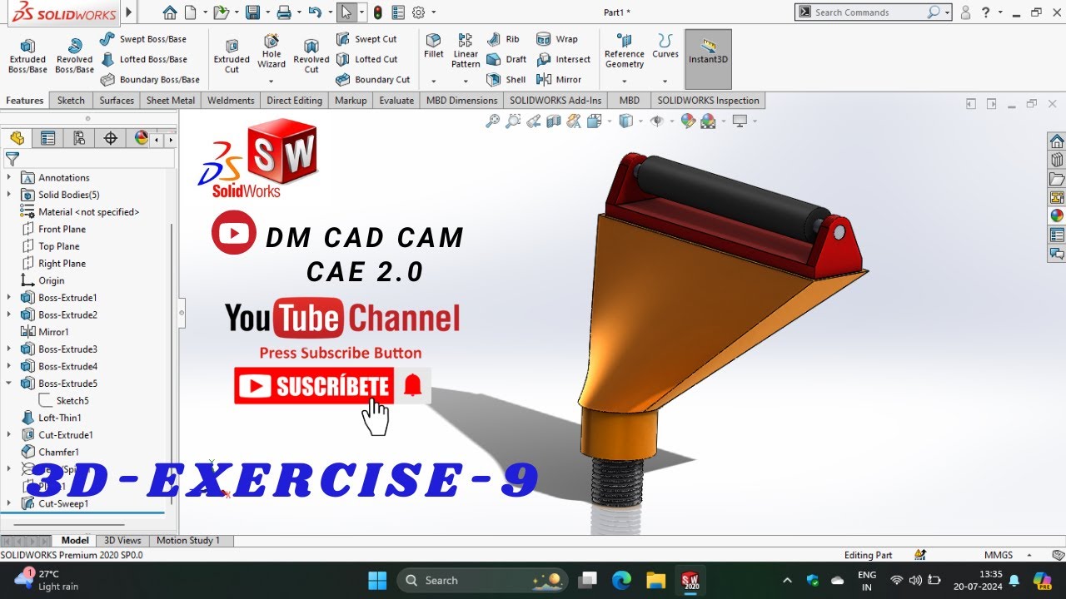Click the Home icon in top toolbar
The height and width of the screenshot is (599, 1066).
(170, 12)
